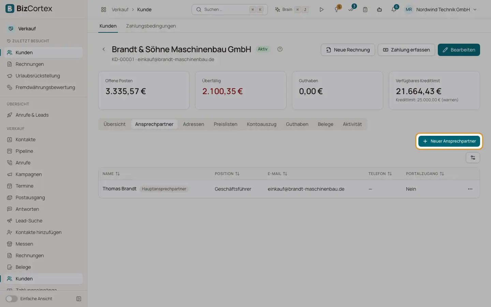The width and height of the screenshot is (491, 307).
Task: Switch to the Zahlungsbedingungen tab
Action: pyautogui.click(x=151, y=26)
